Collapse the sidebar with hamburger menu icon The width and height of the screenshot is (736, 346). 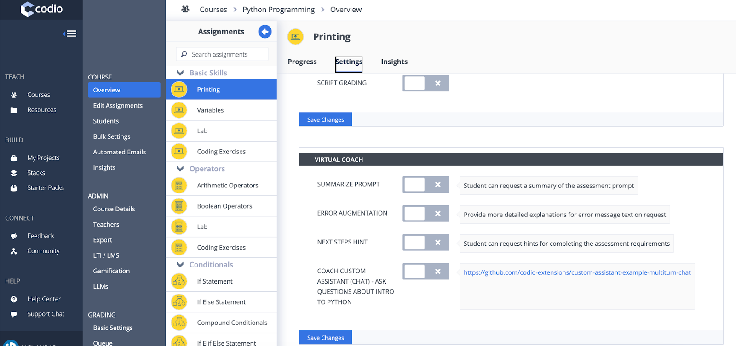pos(70,34)
